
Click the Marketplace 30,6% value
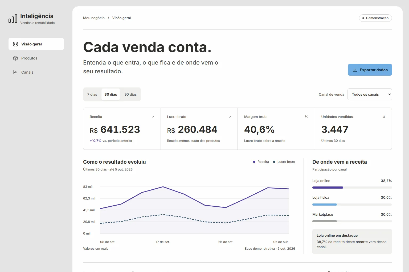[386, 215]
